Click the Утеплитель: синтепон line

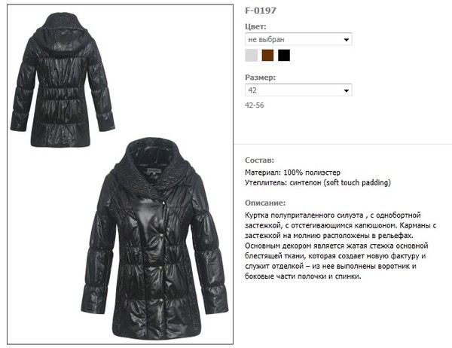click(x=318, y=182)
